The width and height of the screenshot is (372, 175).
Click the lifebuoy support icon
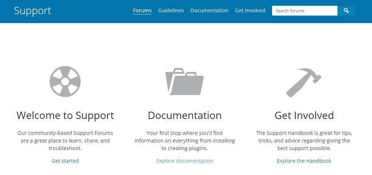(65, 81)
